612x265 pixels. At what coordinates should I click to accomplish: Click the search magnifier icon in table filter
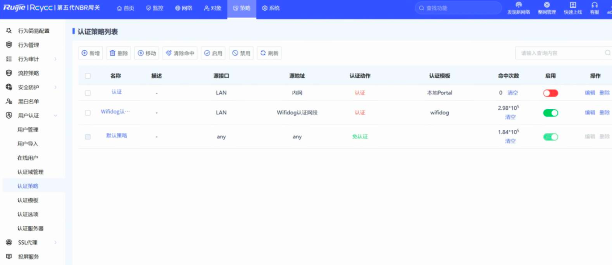click(x=607, y=53)
